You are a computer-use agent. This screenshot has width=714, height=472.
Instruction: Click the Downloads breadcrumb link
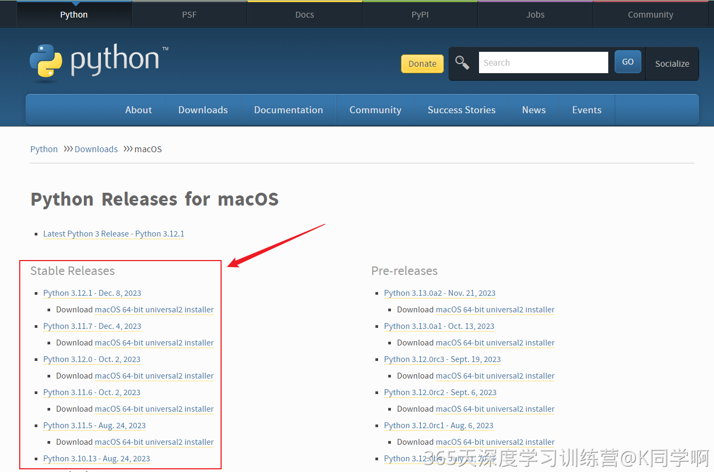pyautogui.click(x=96, y=149)
